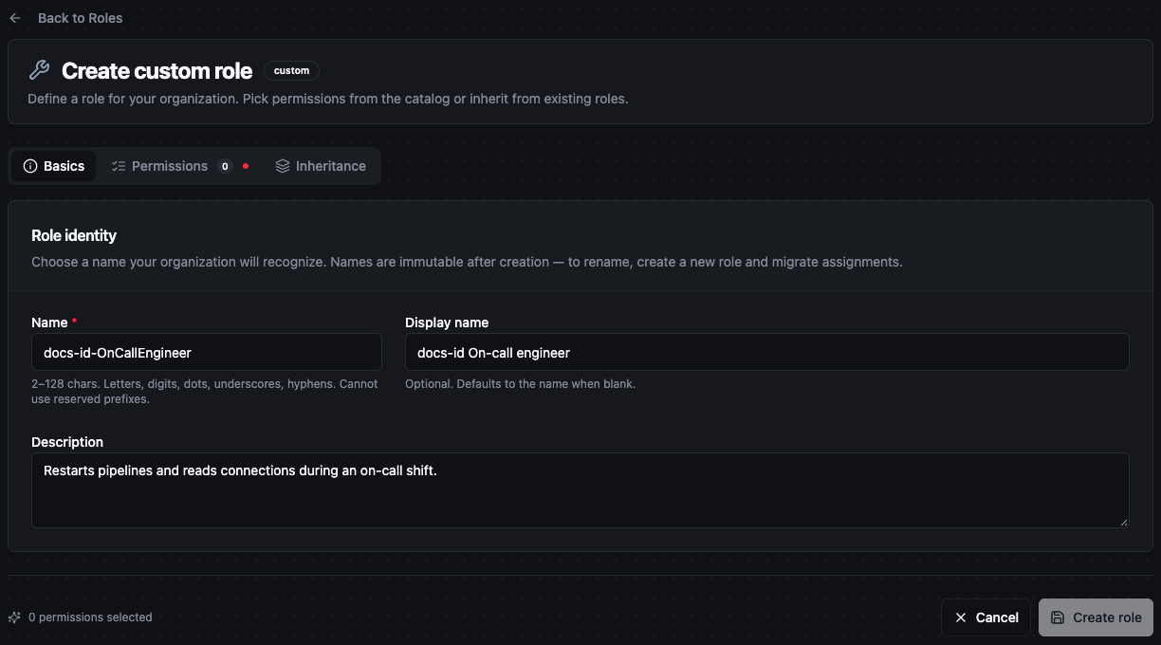This screenshot has width=1161, height=645.
Task: Click the 'Define a role for your organization' subtitle
Action: [x=328, y=99]
